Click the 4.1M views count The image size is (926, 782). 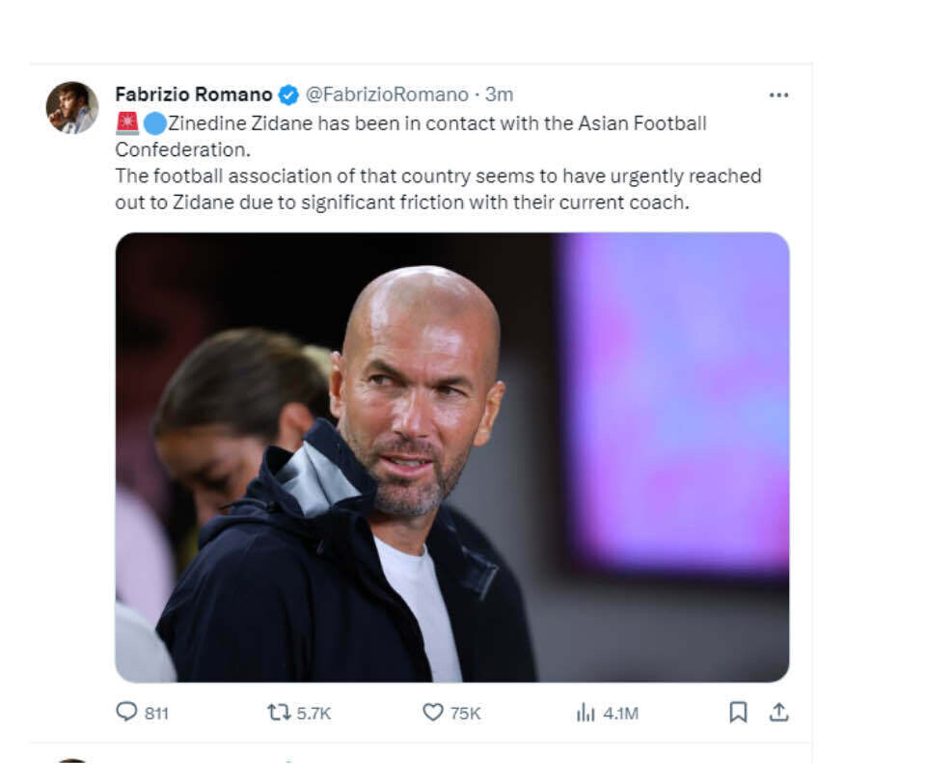click(620, 714)
